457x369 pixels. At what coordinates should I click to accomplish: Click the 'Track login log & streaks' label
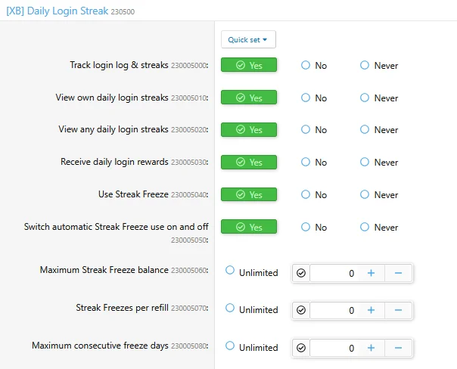coord(119,65)
